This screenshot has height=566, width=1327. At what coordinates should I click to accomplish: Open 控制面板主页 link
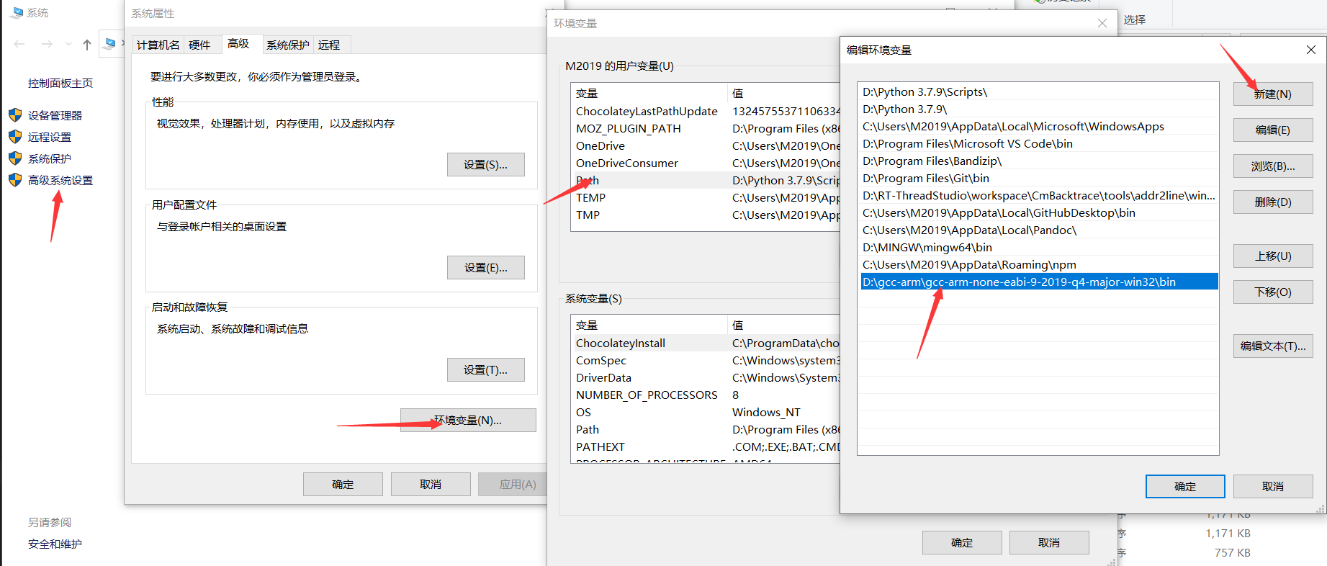pos(60,83)
